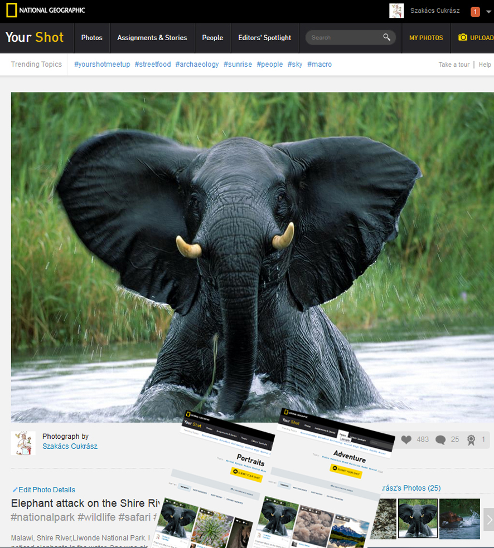Select the hippo splash photo thumbnail

[x=459, y=519]
